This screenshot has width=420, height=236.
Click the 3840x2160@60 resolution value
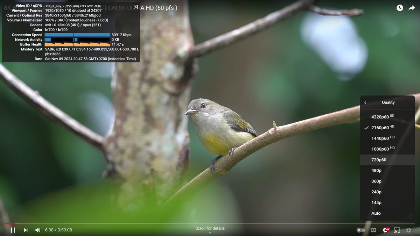click(x=73, y=15)
